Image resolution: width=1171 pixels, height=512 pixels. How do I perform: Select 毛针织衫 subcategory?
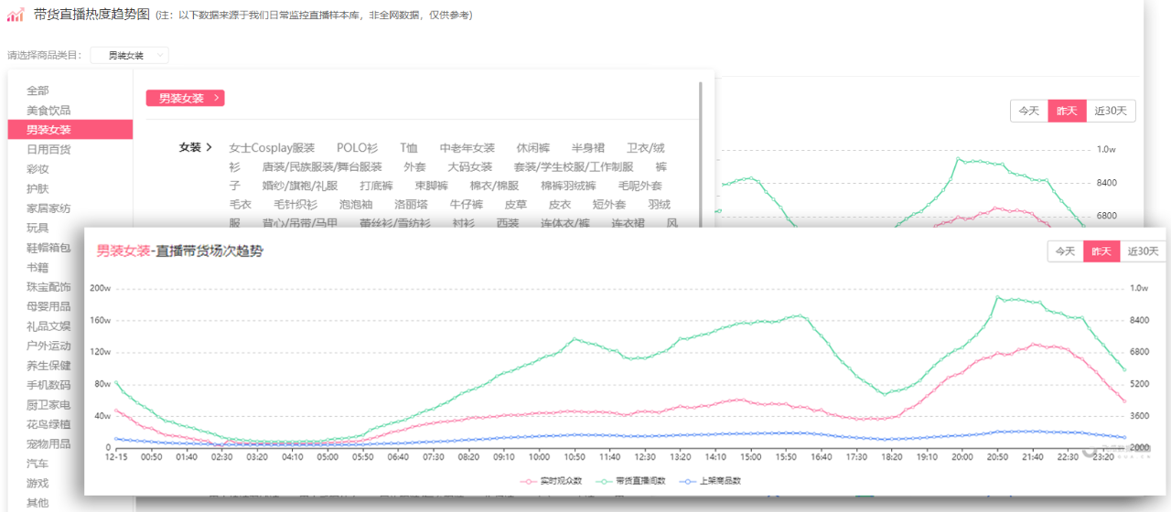point(295,205)
